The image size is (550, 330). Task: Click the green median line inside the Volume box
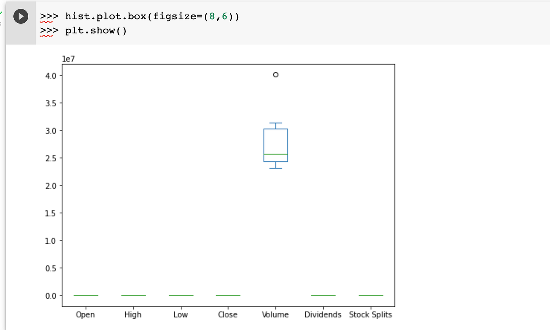tap(275, 155)
